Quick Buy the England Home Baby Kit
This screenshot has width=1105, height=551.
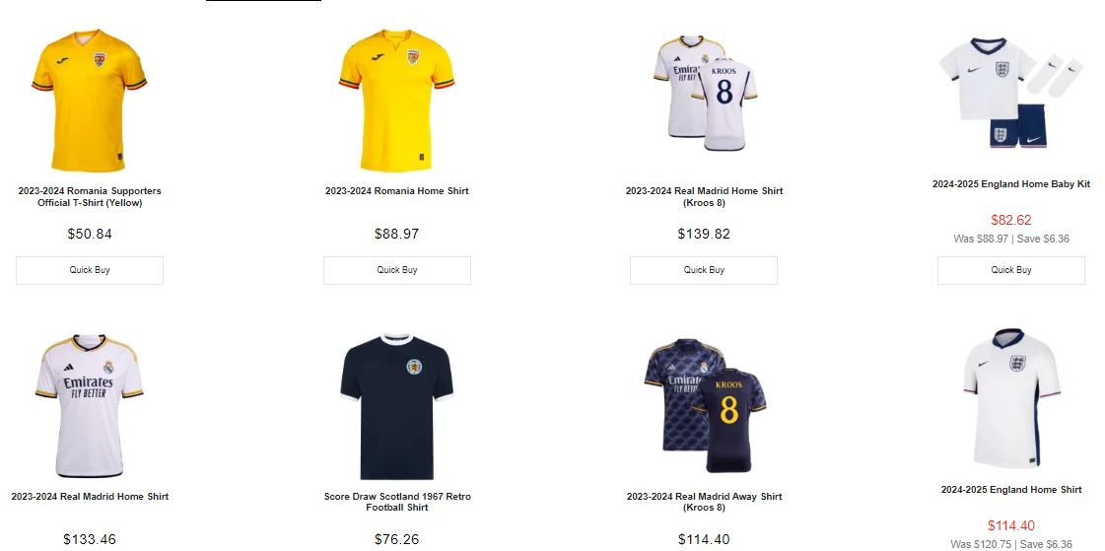[1011, 270]
